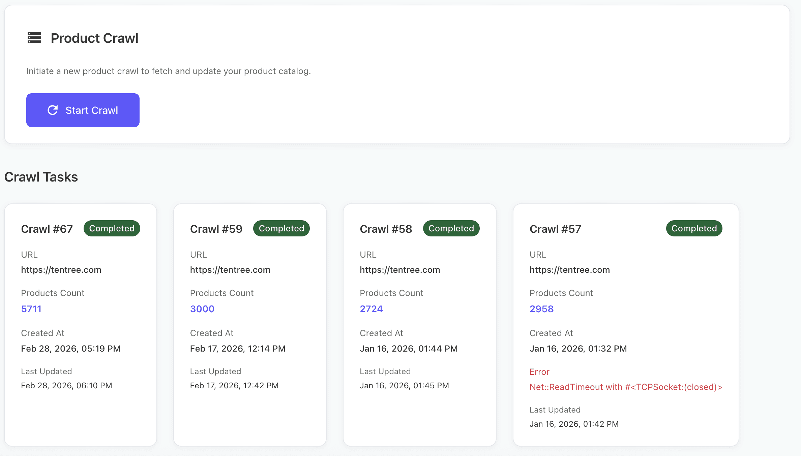This screenshot has height=456, width=801.
Task: Open products count link 3000
Action: [x=202, y=309]
